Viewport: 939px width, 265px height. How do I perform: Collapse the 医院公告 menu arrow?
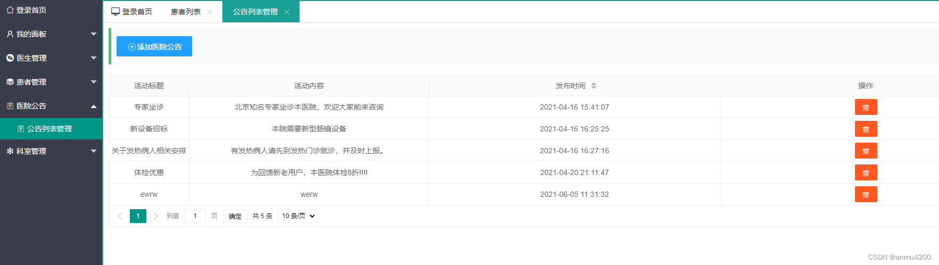pyautogui.click(x=94, y=106)
